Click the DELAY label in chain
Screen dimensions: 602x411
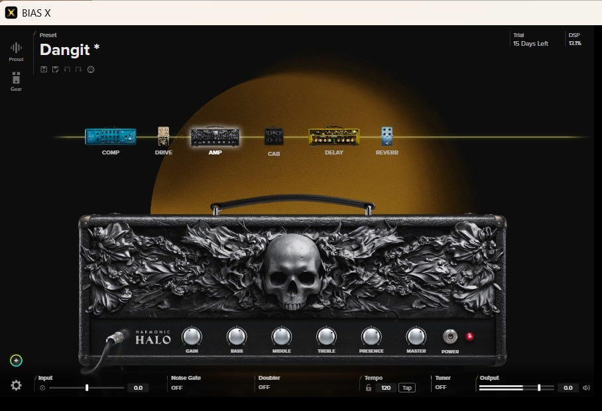click(334, 152)
